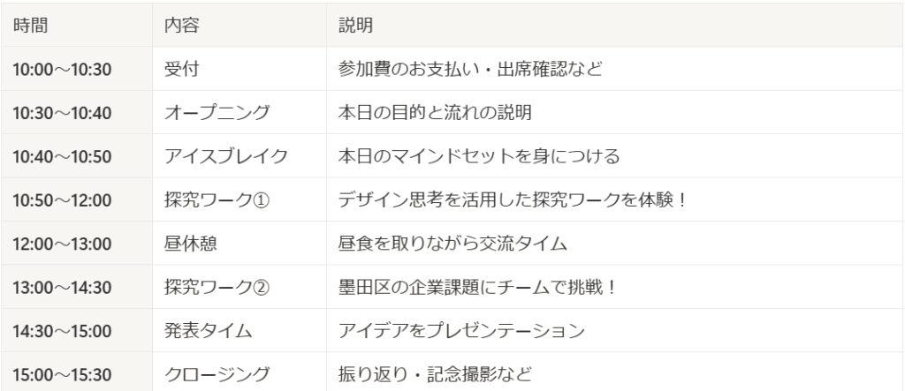Select the 探究ワーク② cell

tap(240, 287)
